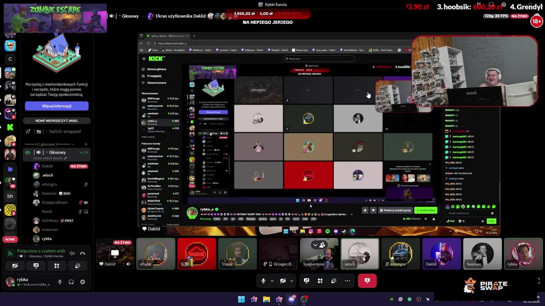Open the Kick server icon in Discord sidebar
545x306 pixels.
tap(10, 127)
